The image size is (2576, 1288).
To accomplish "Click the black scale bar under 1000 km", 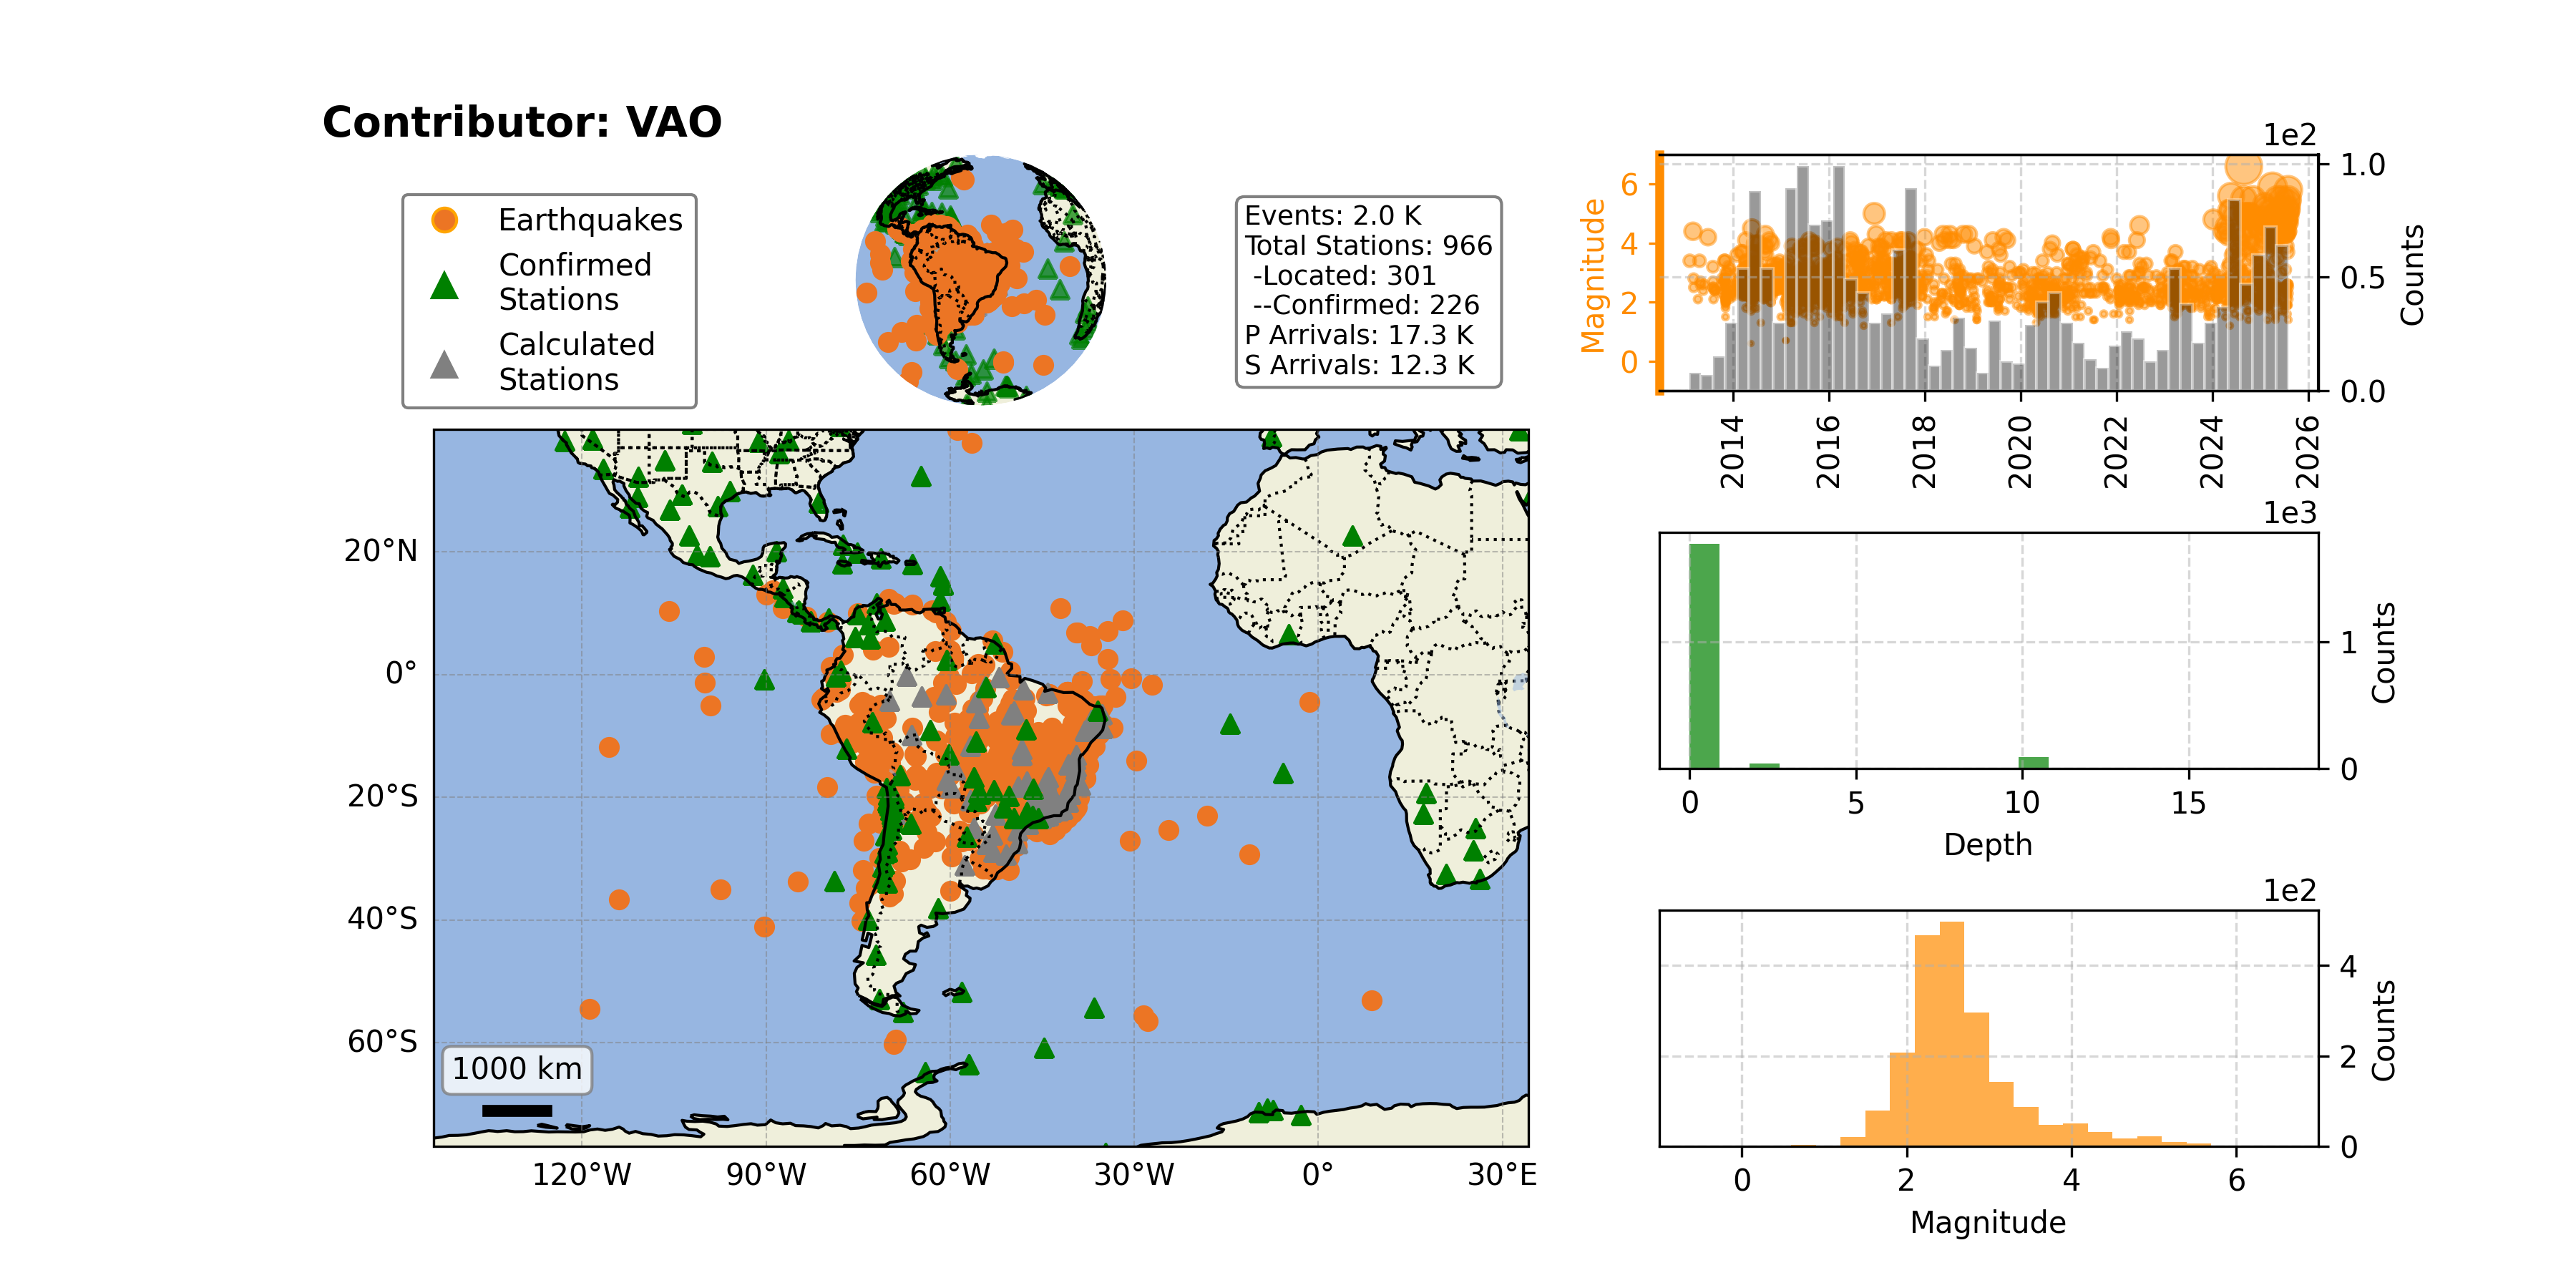I will [x=517, y=1110].
